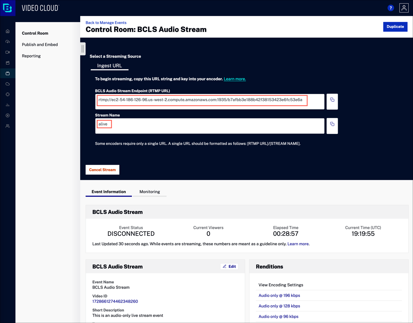
Task: Open Learn more link in event status
Action: click(298, 244)
